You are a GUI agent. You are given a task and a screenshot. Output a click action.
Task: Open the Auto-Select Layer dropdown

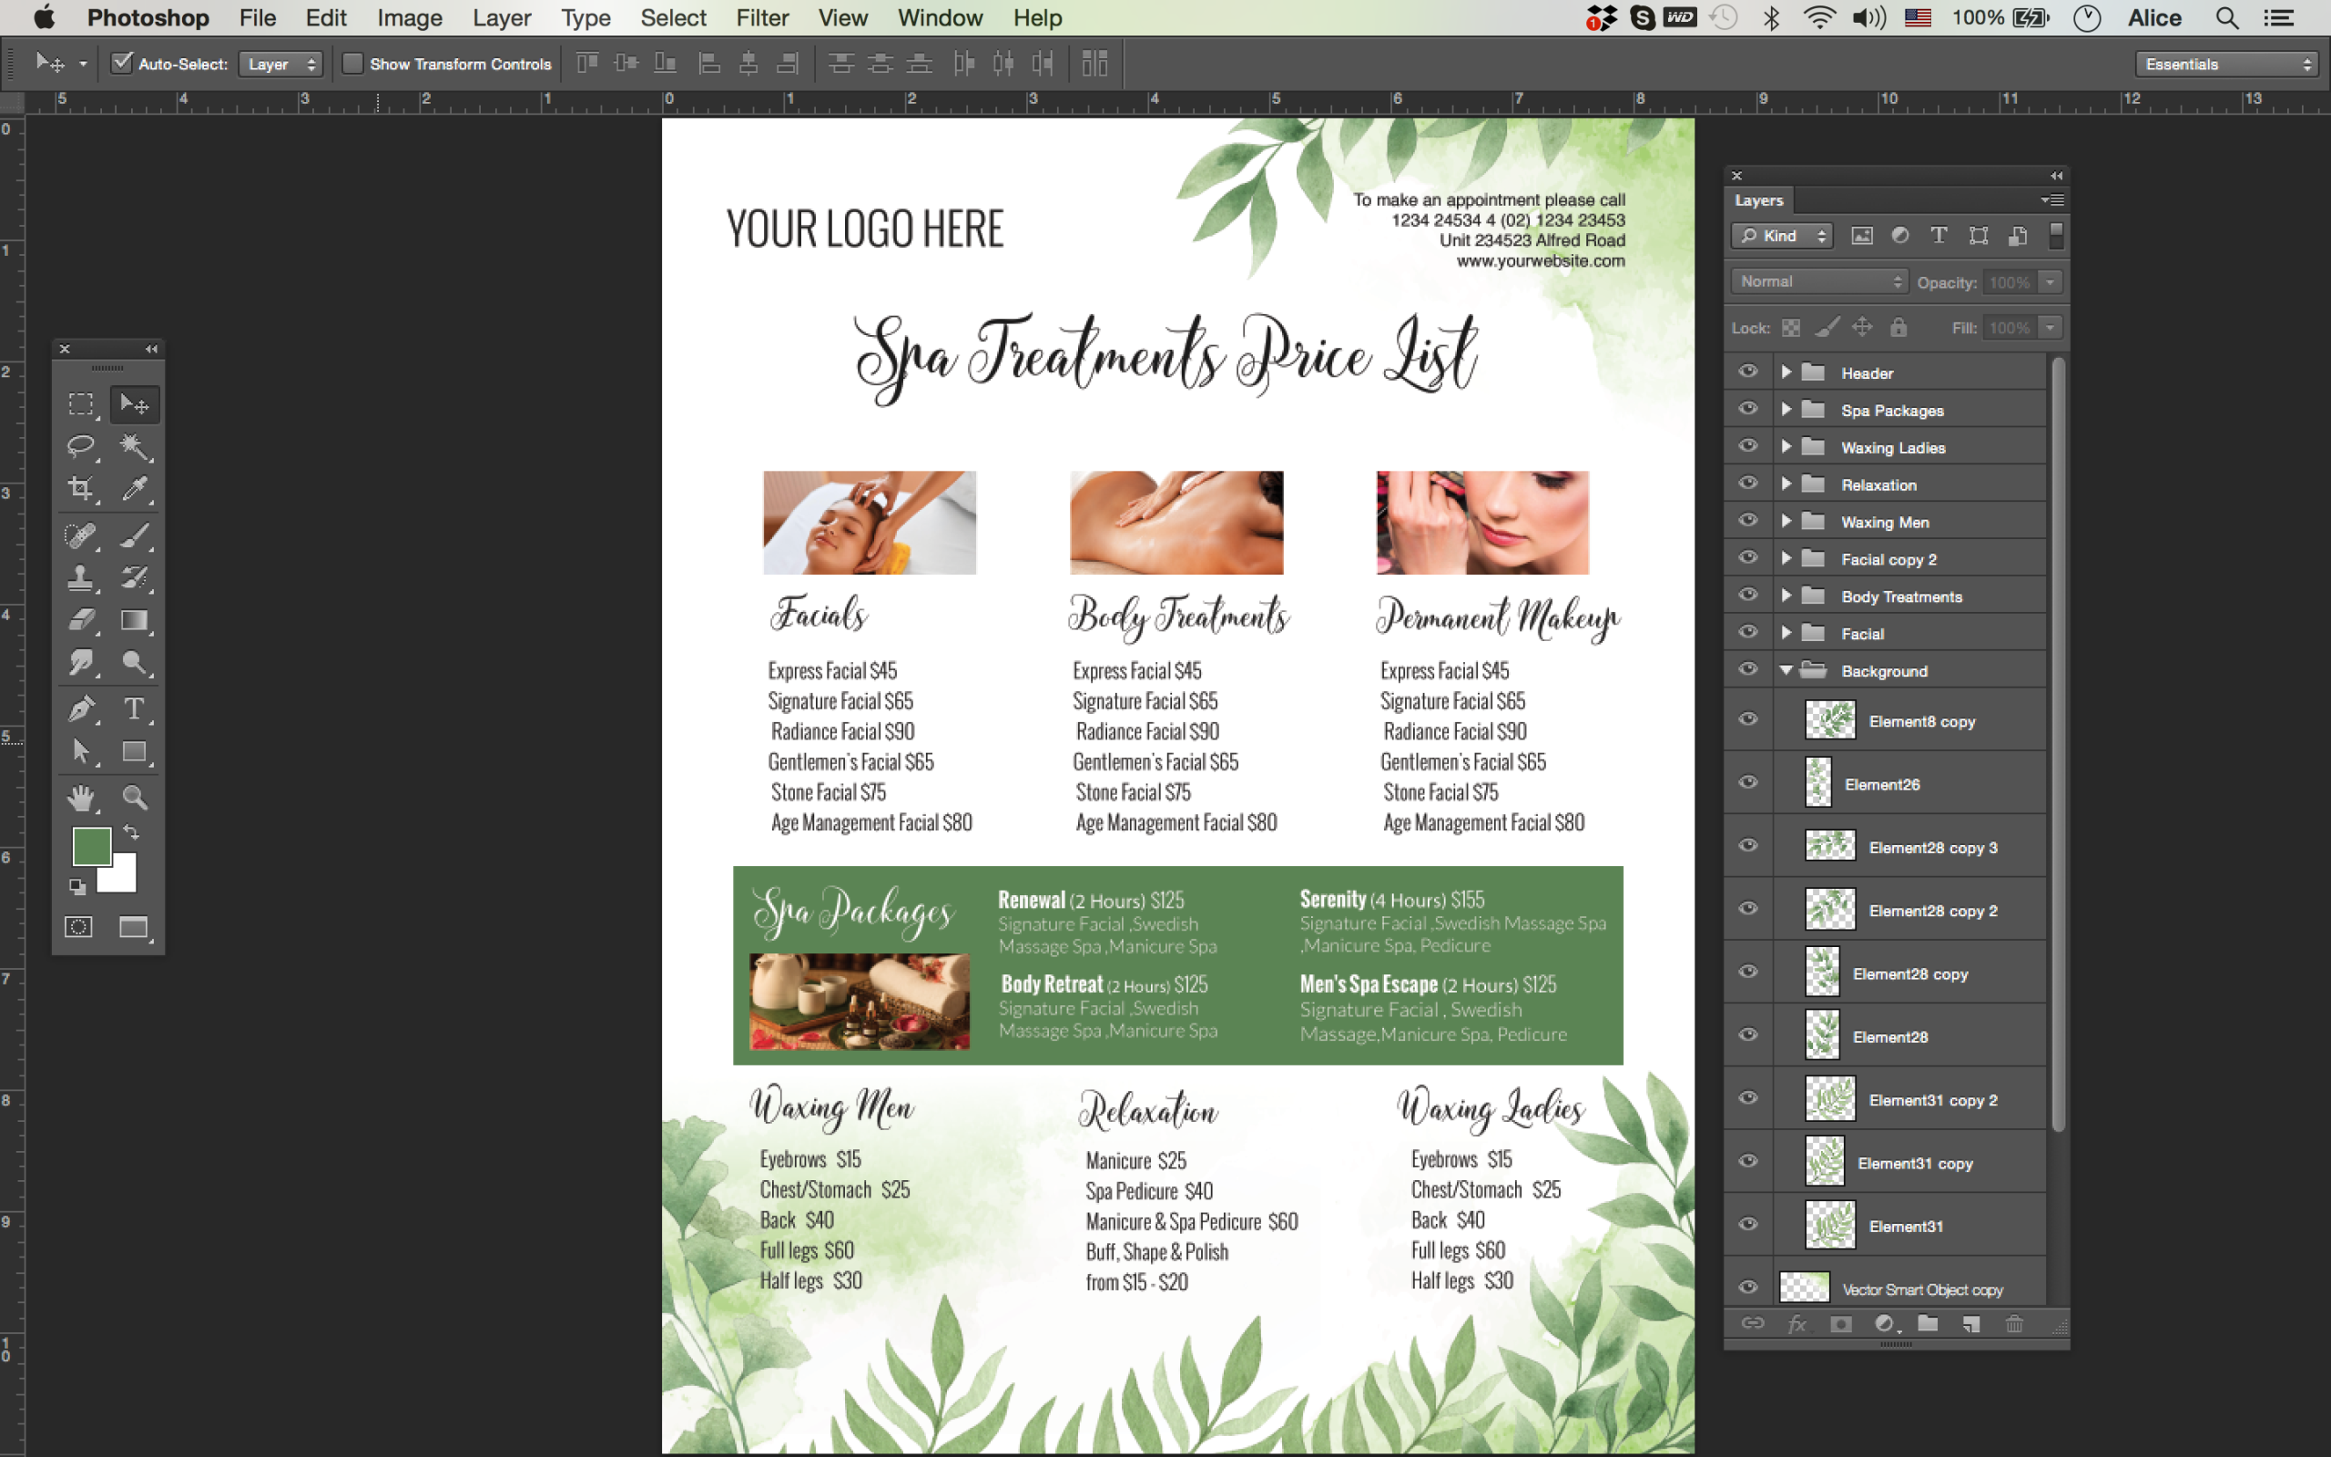pyautogui.click(x=280, y=65)
